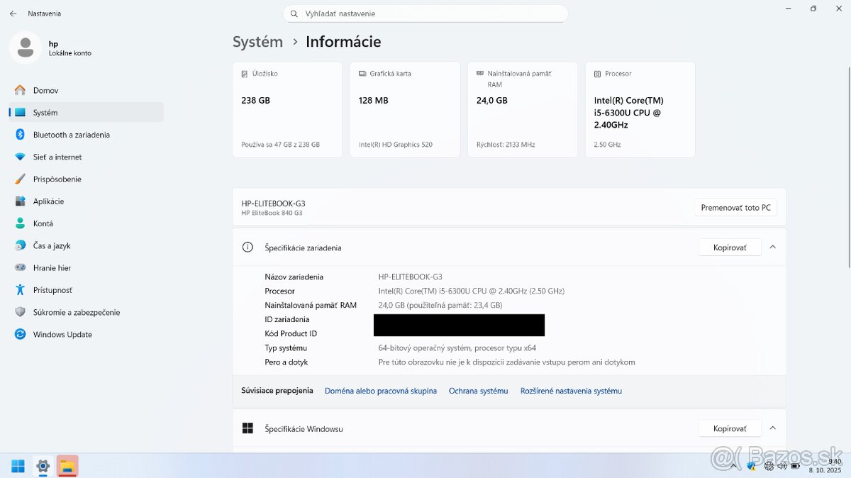Viewport: 851px width, 478px height.
Task: Collapse the Špecifikácie zariadenia section
Action: [772, 248]
